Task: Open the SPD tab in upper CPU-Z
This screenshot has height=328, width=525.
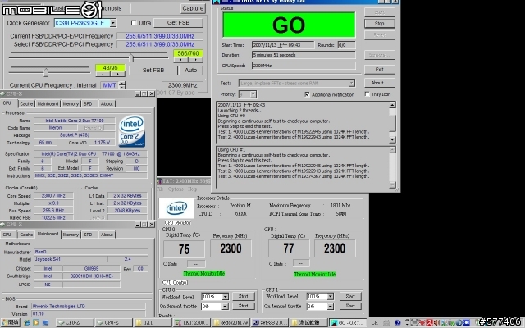Action: [88, 104]
